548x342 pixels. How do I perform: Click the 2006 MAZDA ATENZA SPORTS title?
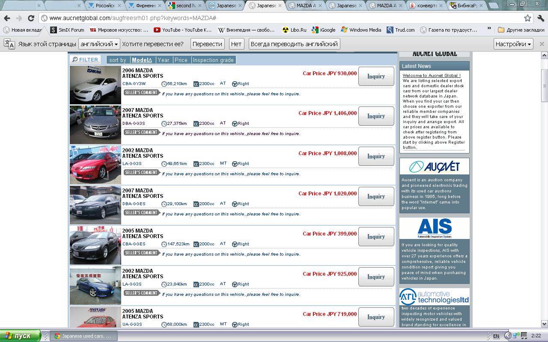click(x=143, y=73)
